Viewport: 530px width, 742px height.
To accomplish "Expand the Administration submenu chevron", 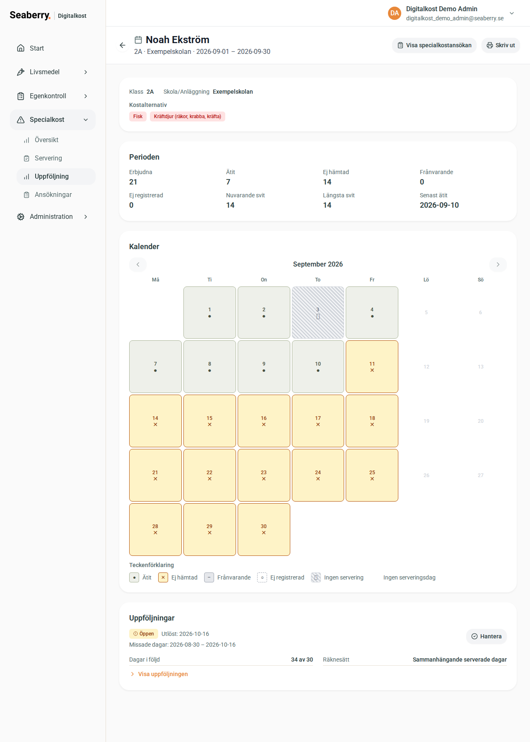I will [86, 217].
